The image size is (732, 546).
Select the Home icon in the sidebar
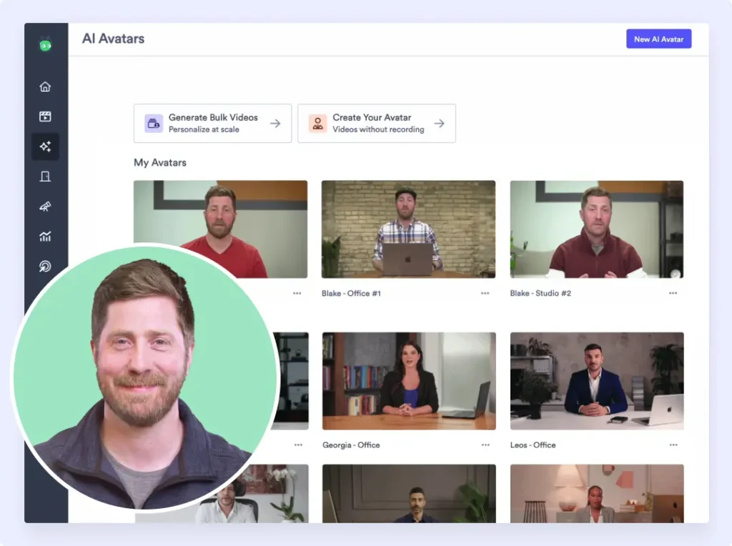(x=45, y=86)
